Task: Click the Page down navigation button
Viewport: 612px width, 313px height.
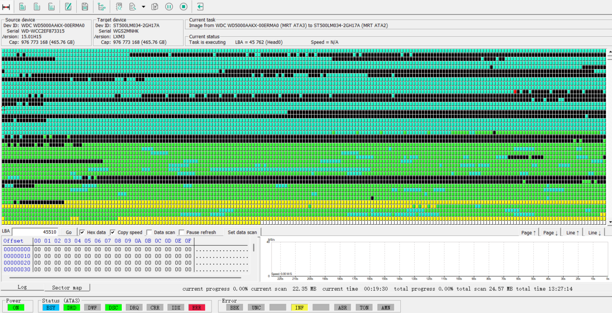Action: coord(550,233)
